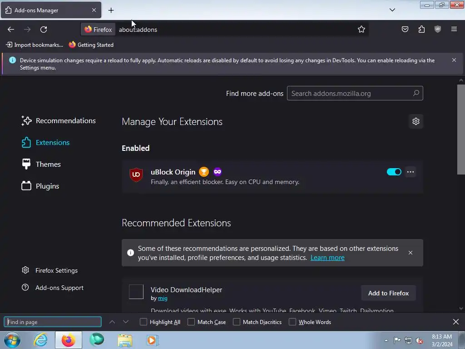Close the Add-ons Manager tab
This screenshot has width=465, height=349.
94,10
